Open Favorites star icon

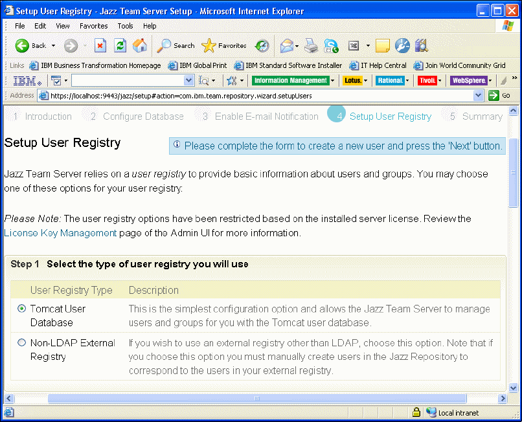click(209, 45)
